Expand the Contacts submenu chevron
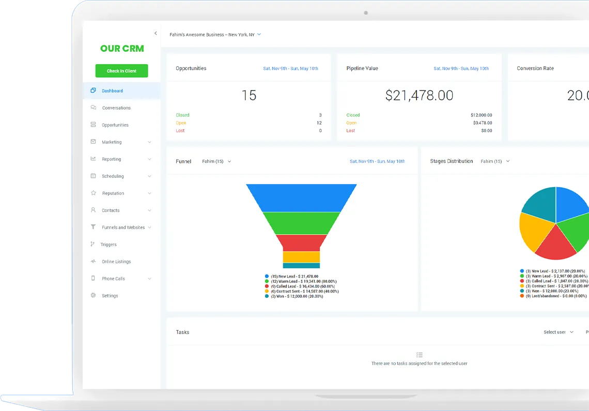This screenshot has width=589, height=411. click(x=149, y=210)
